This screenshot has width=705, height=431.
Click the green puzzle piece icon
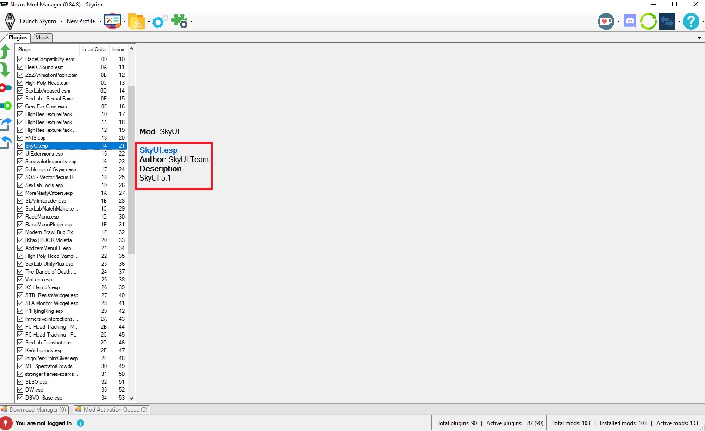[179, 21]
